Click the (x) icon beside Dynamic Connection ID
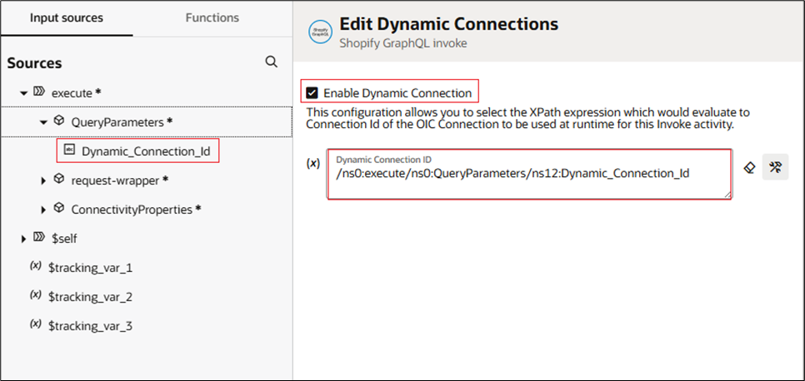Viewport: 805px width, 381px height. 313,164
